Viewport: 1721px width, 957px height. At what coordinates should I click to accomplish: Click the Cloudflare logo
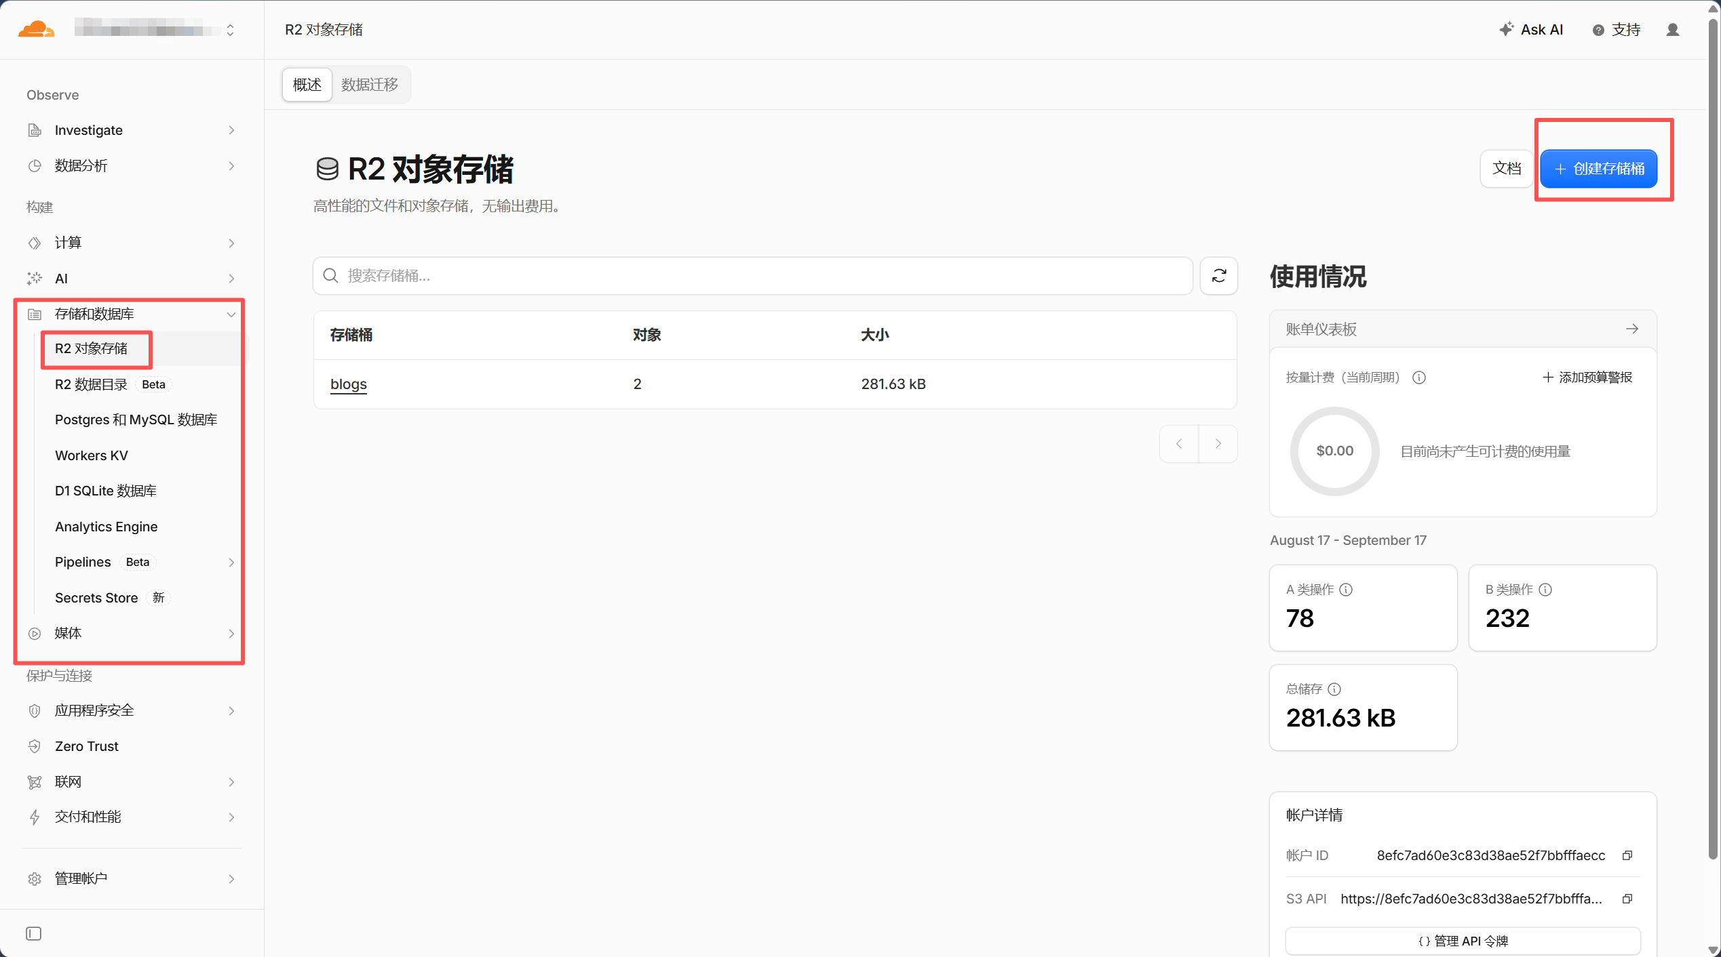[x=36, y=29]
